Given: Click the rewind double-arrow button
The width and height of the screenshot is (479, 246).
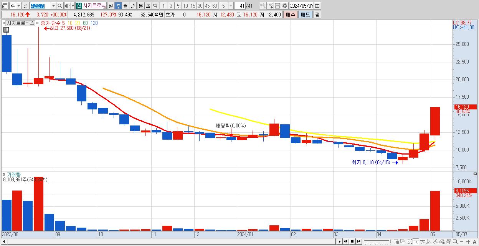Looking at the screenshot, I should coord(345,241).
